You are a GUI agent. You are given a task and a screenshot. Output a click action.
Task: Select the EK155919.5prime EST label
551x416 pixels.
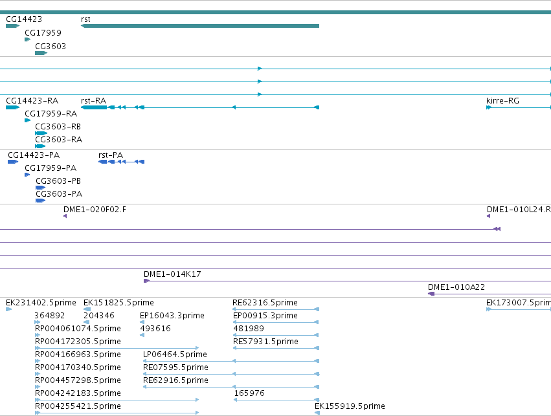click(x=350, y=406)
